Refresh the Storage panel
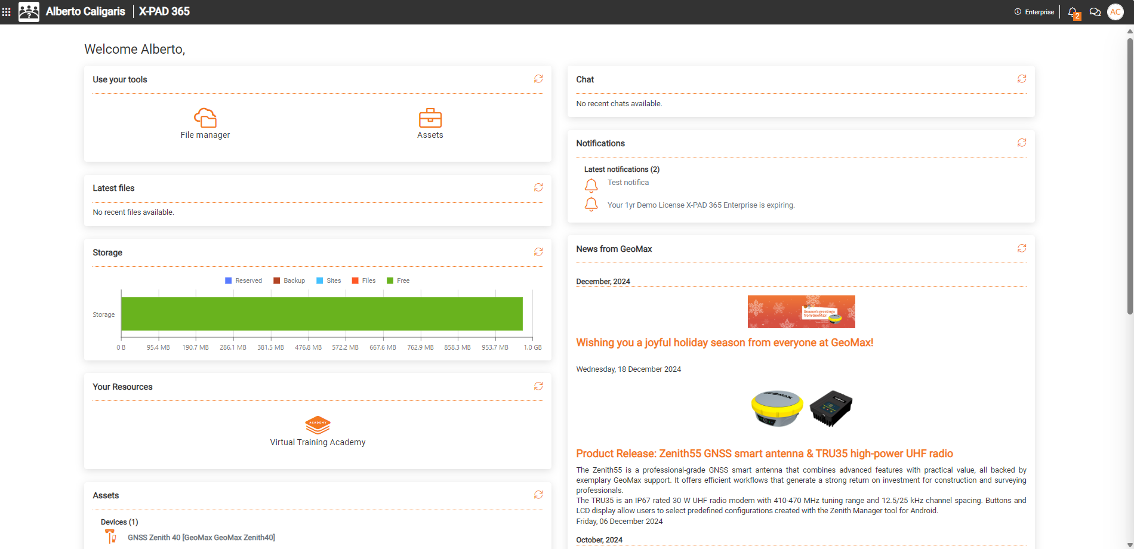This screenshot has width=1134, height=549. pos(538,252)
